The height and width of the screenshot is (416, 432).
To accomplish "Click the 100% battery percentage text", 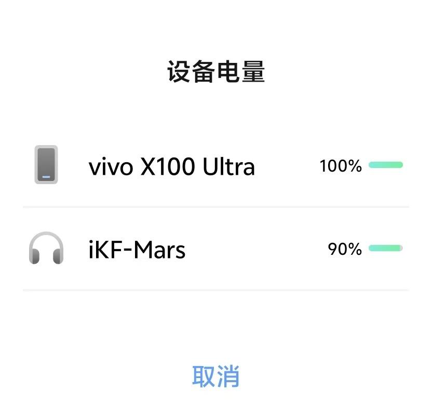I will click(x=341, y=166).
